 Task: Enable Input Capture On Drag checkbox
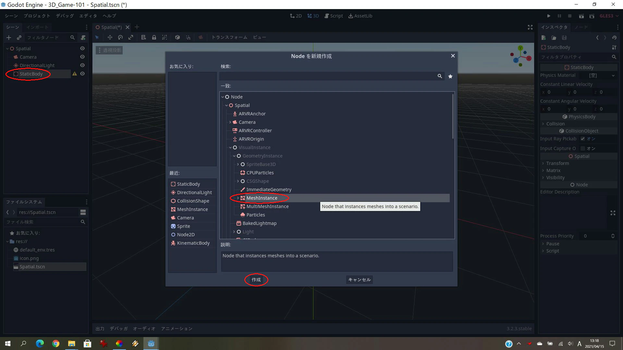tap(583, 148)
